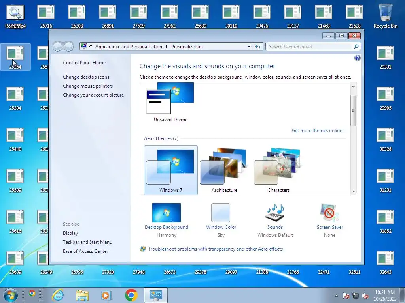Screen dimensions: 405x303
Task: Select desktop icon labeled 25716
Action: (x=46, y=16)
